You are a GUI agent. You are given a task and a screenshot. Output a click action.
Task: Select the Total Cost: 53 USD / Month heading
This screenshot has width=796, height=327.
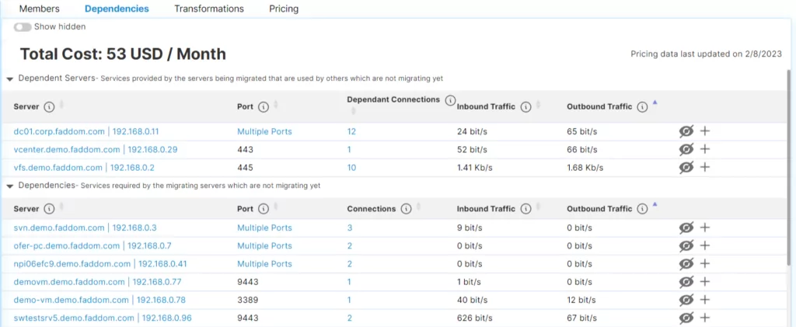[x=123, y=54]
